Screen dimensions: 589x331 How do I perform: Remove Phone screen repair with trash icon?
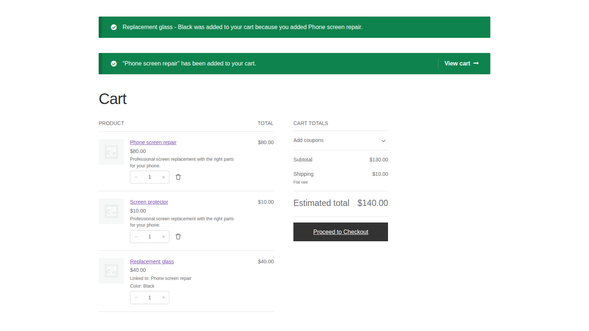coord(178,177)
